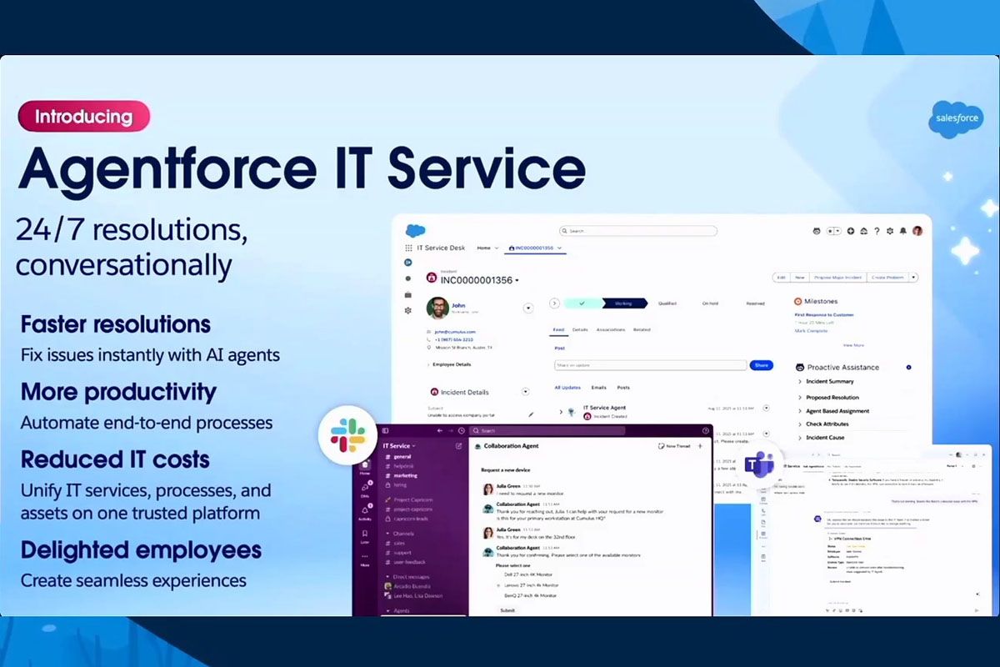Click the Submit button in Slack
The height and width of the screenshot is (667, 1000).
507,610
